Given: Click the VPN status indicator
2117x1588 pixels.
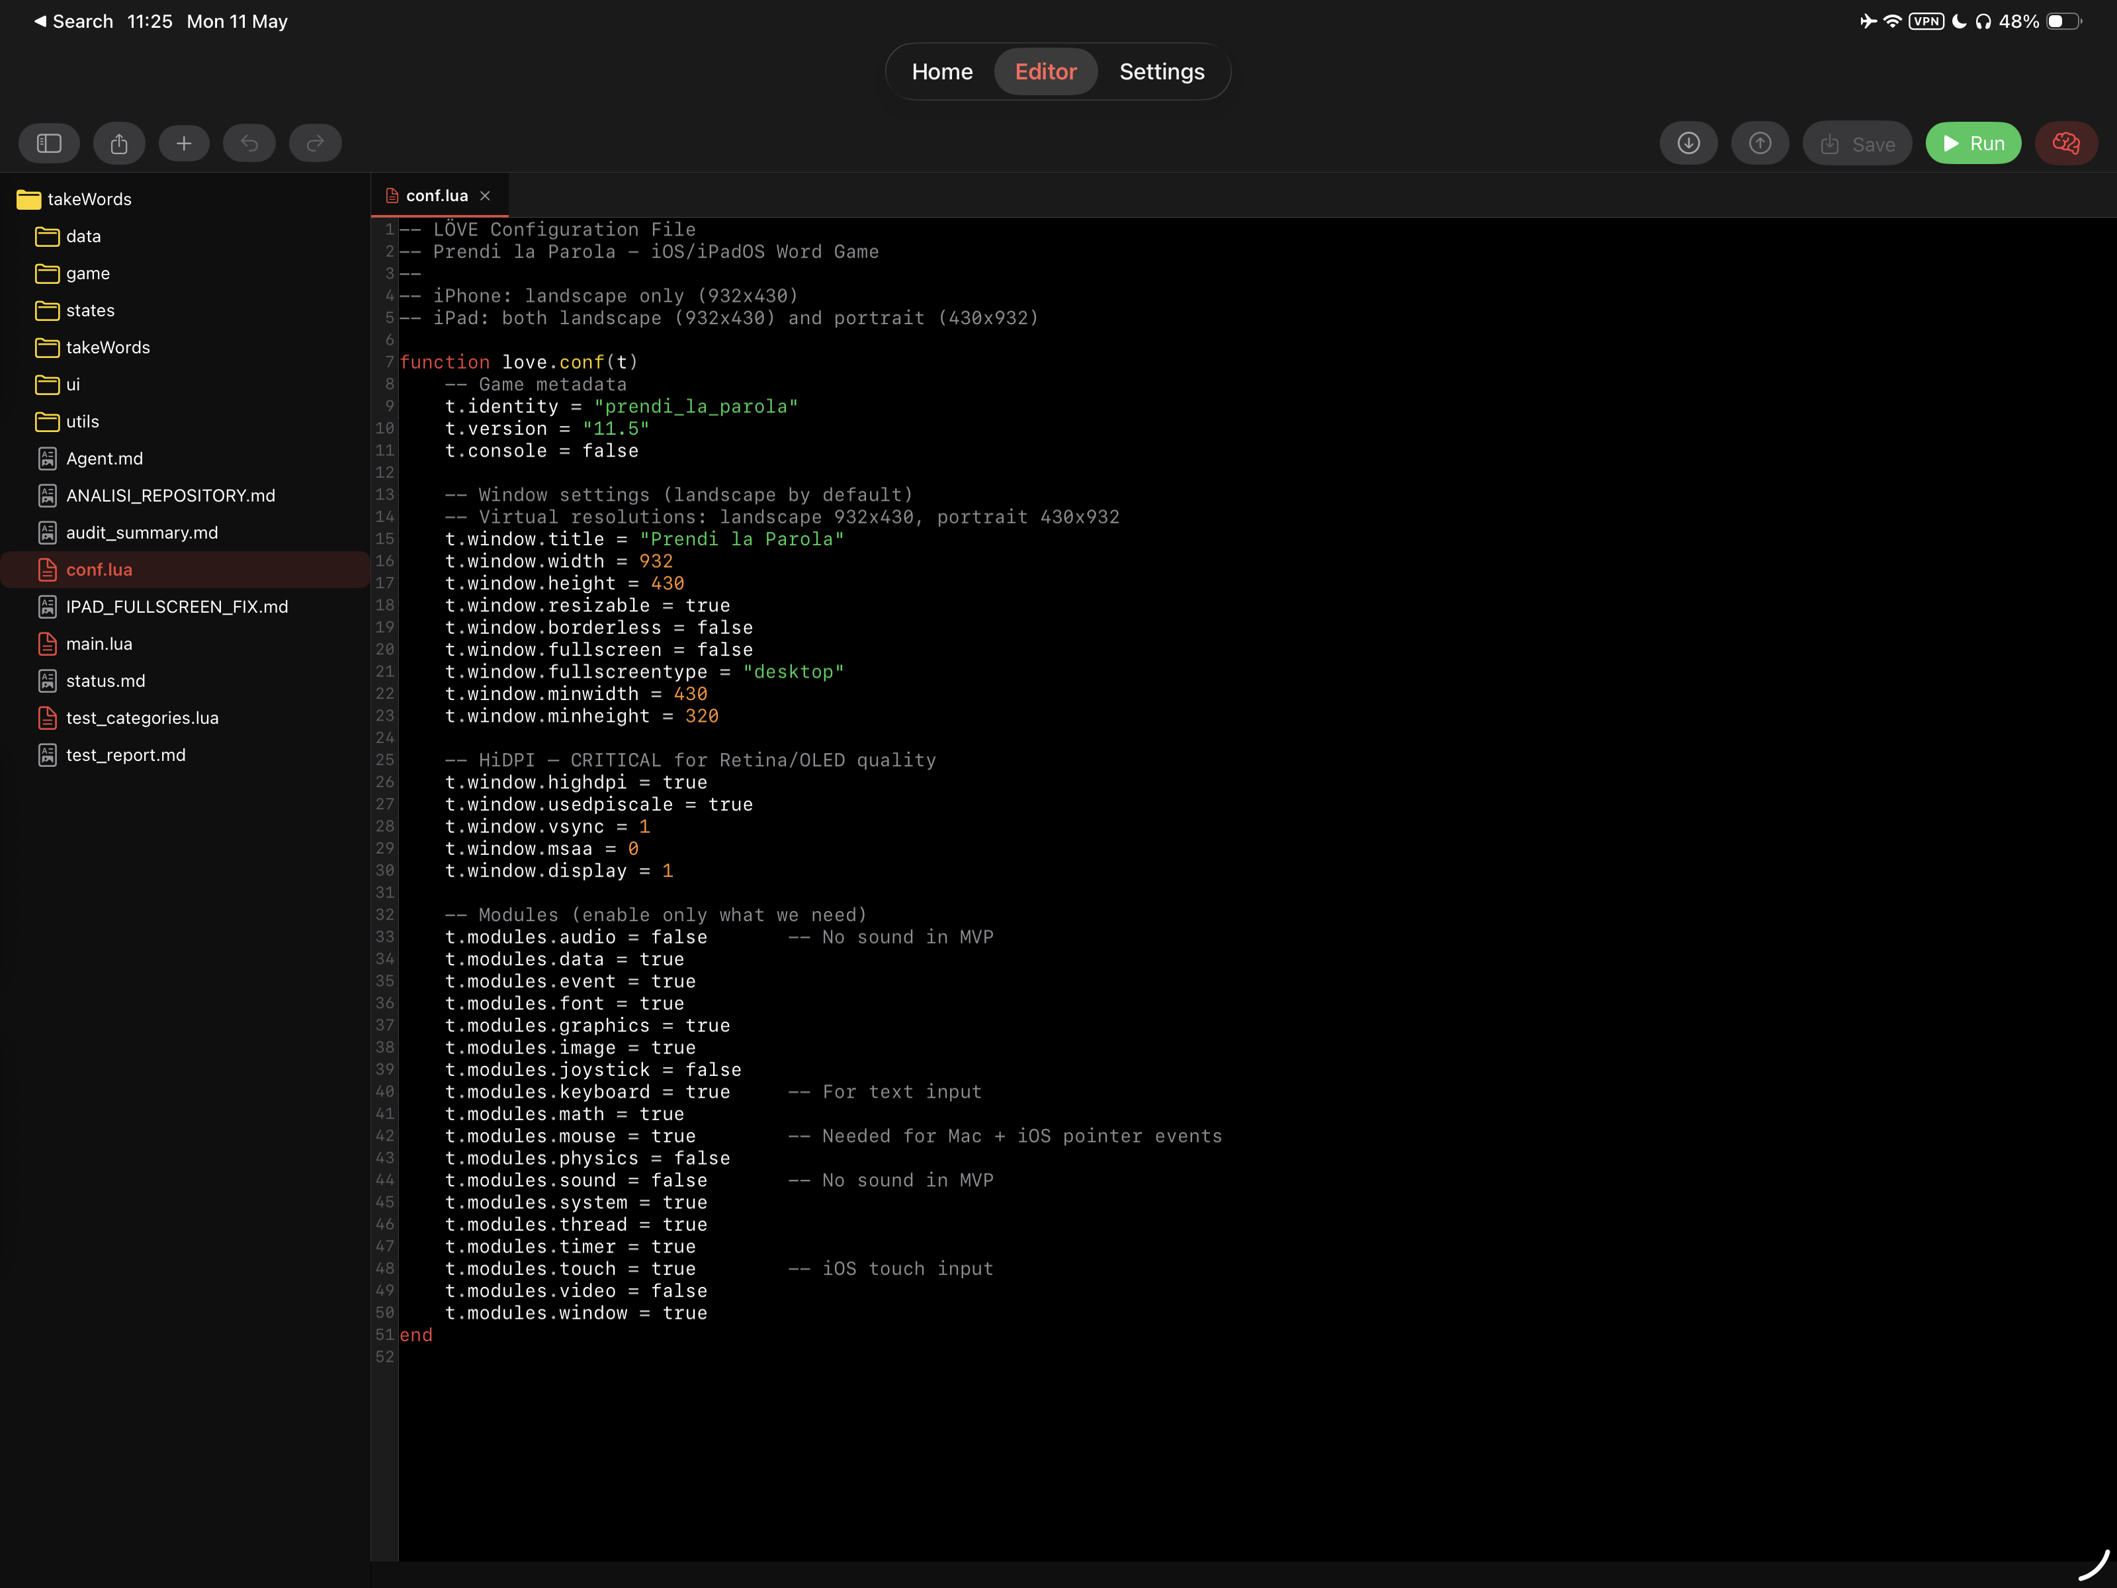Looking at the screenshot, I should pos(1926,21).
